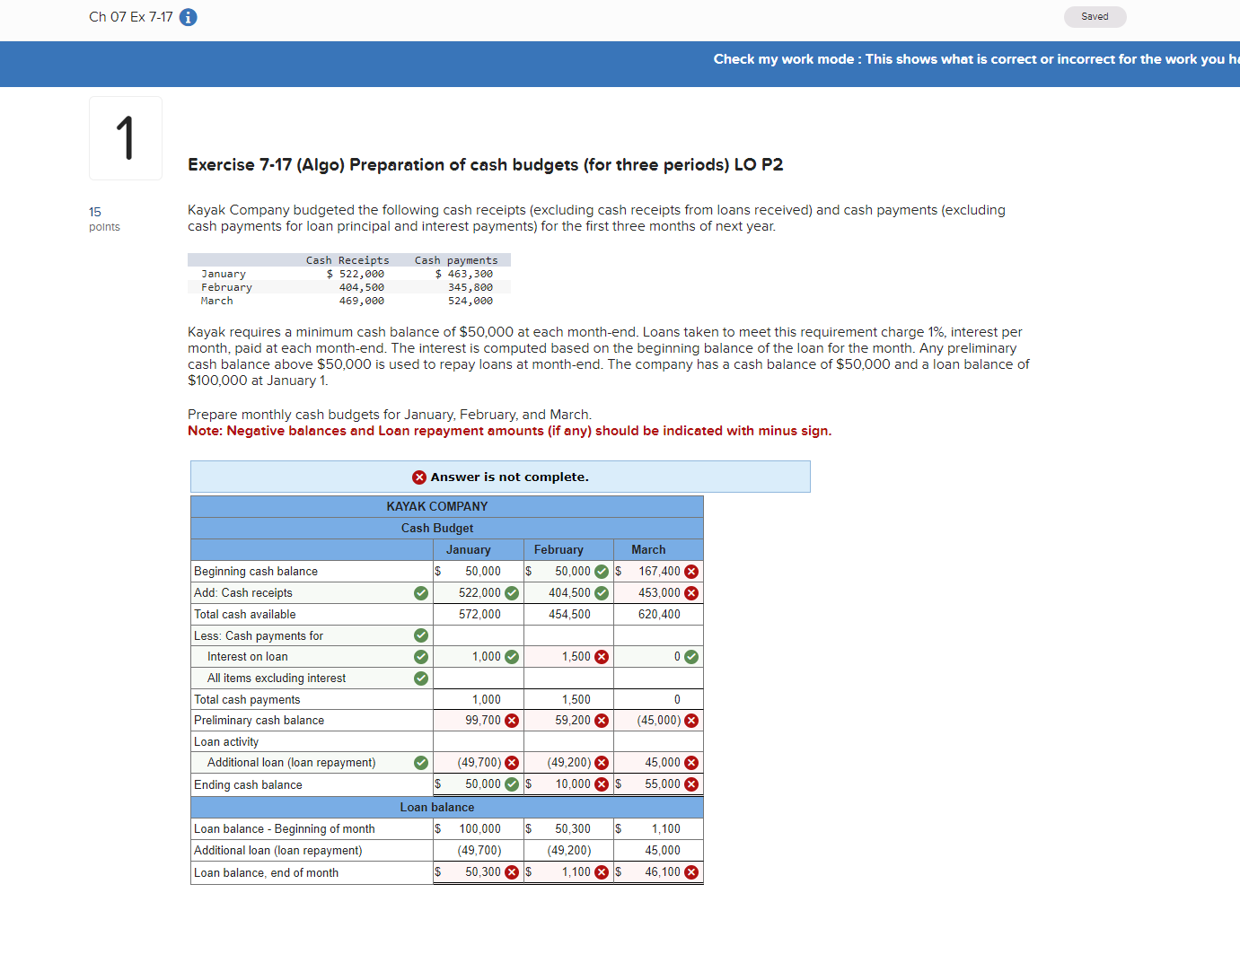Click the 'Check my work mode' banner text
This screenshot has width=1240, height=963.
point(976,59)
